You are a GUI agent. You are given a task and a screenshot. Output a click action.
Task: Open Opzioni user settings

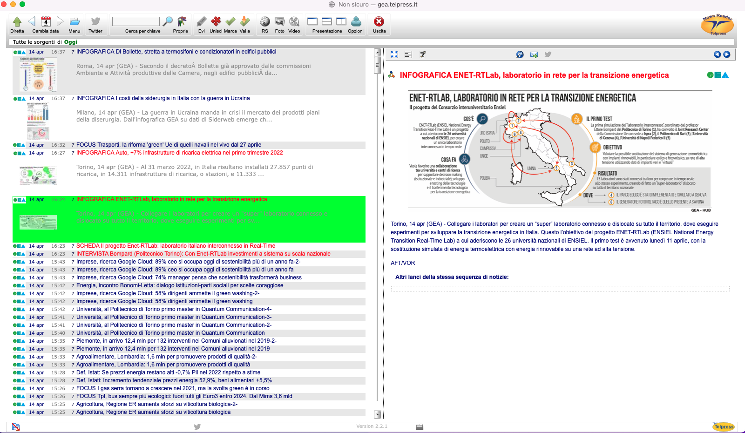point(356,22)
